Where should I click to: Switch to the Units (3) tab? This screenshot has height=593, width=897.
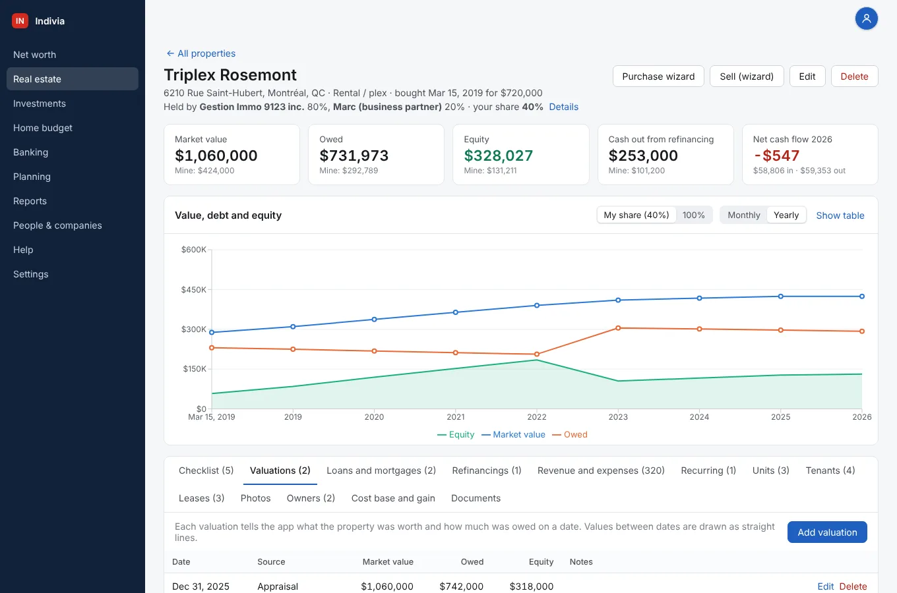771,470
